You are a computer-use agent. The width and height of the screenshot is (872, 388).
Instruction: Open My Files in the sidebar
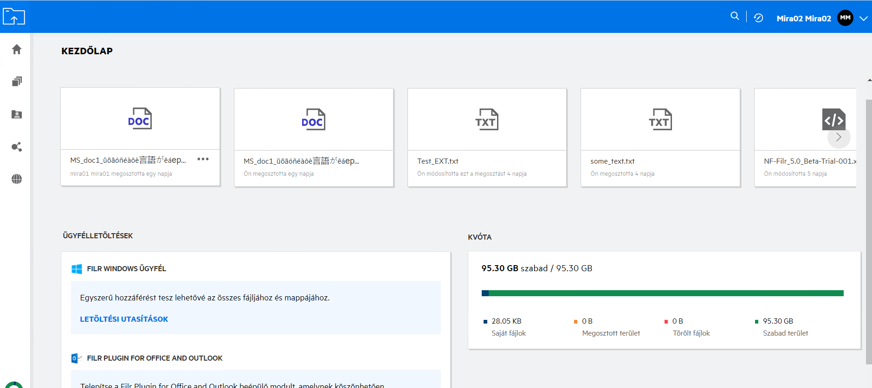click(17, 82)
